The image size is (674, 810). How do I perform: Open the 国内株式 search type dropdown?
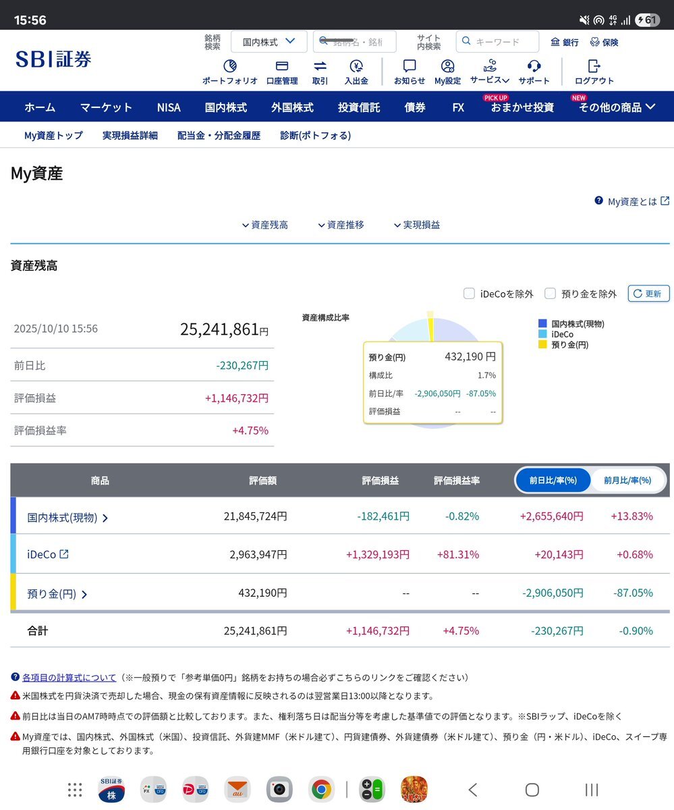point(269,42)
